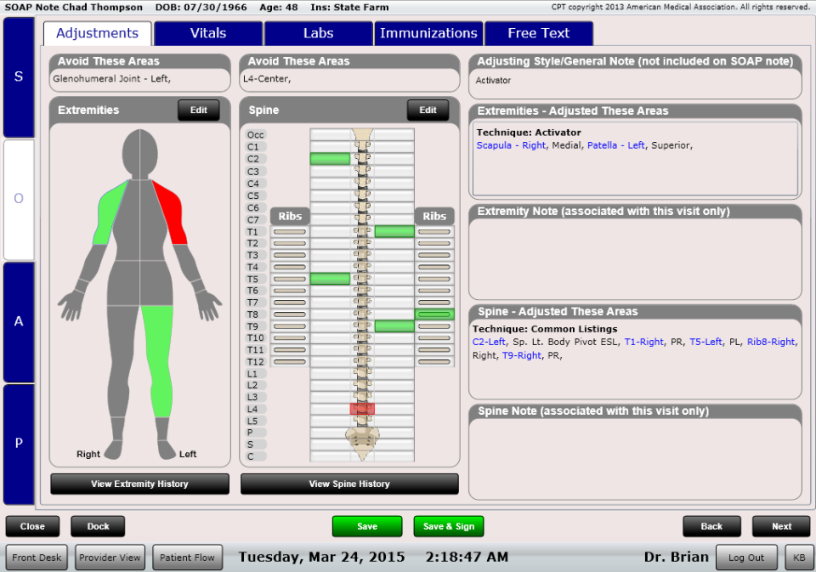This screenshot has width=816, height=572.
Task: Click the KB keyboard button
Action: 799,558
